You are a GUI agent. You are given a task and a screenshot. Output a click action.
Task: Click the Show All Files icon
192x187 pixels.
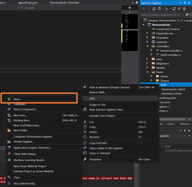(x=185, y=9)
